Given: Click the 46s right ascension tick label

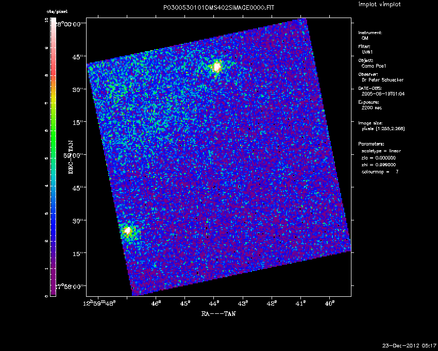Looking at the screenshot, I should [156, 304].
